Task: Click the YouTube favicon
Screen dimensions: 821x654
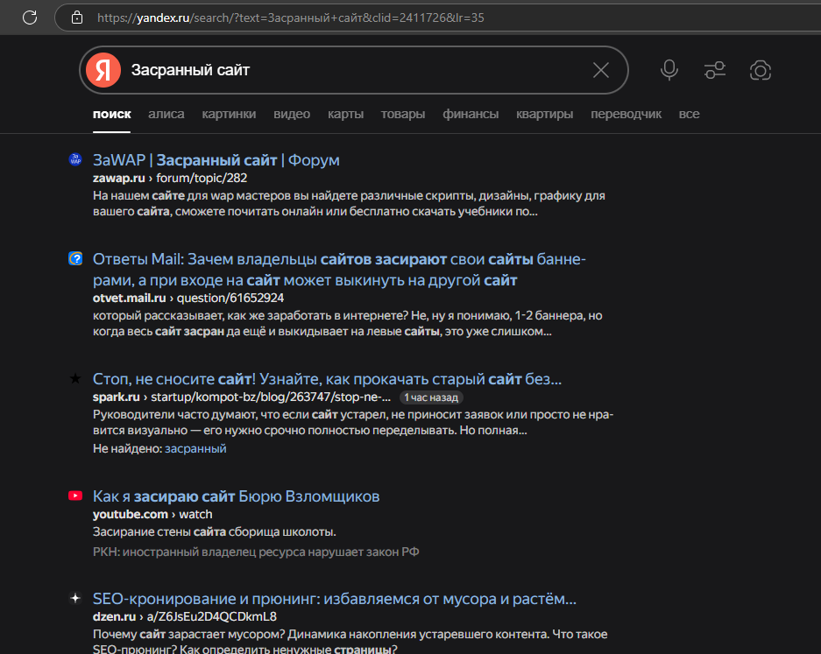Action: 75,496
